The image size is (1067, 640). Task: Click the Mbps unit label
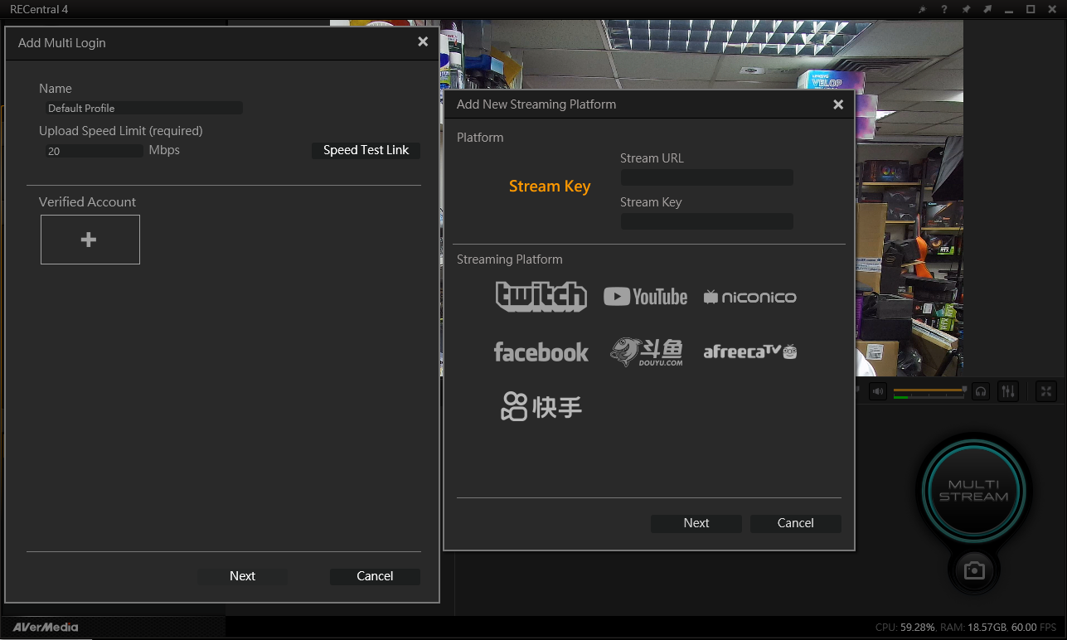(x=164, y=150)
